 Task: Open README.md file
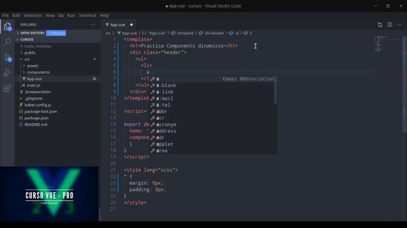36,125
